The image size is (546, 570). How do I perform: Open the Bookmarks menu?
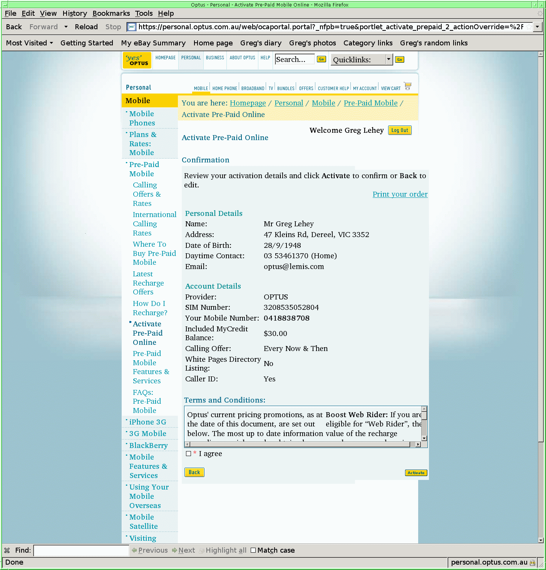pyautogui.click(x=111, y=13)
